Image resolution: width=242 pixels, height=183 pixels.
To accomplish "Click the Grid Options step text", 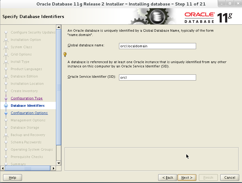I will [21, 54].
